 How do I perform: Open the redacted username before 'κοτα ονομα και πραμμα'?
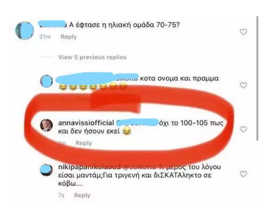[x=98, y=78]
